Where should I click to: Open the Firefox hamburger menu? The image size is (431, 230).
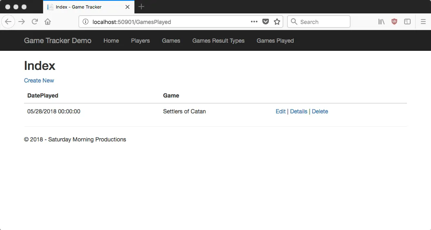[x=423, y=22]
